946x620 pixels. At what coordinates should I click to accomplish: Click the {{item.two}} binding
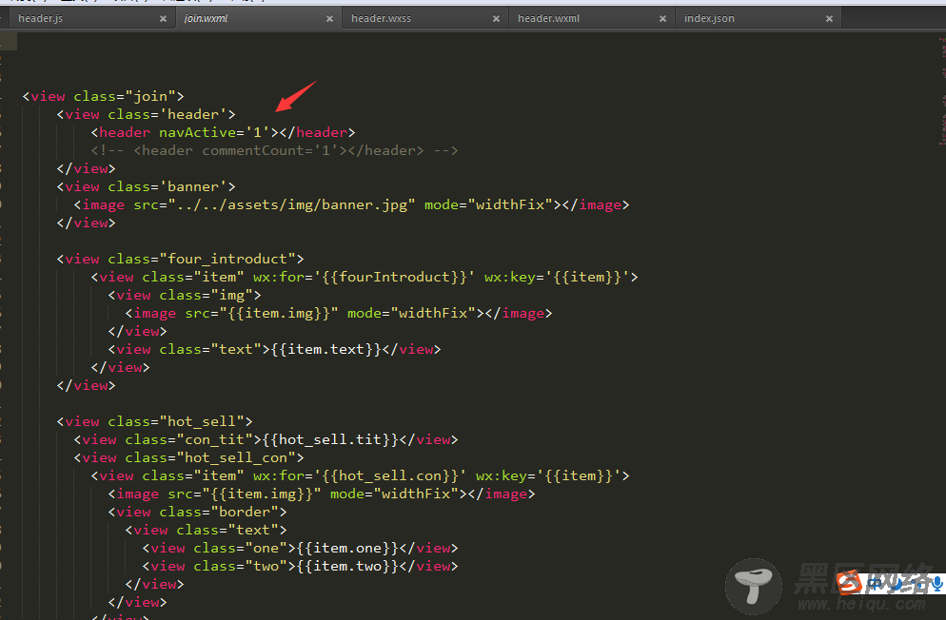tap(347, 567)
